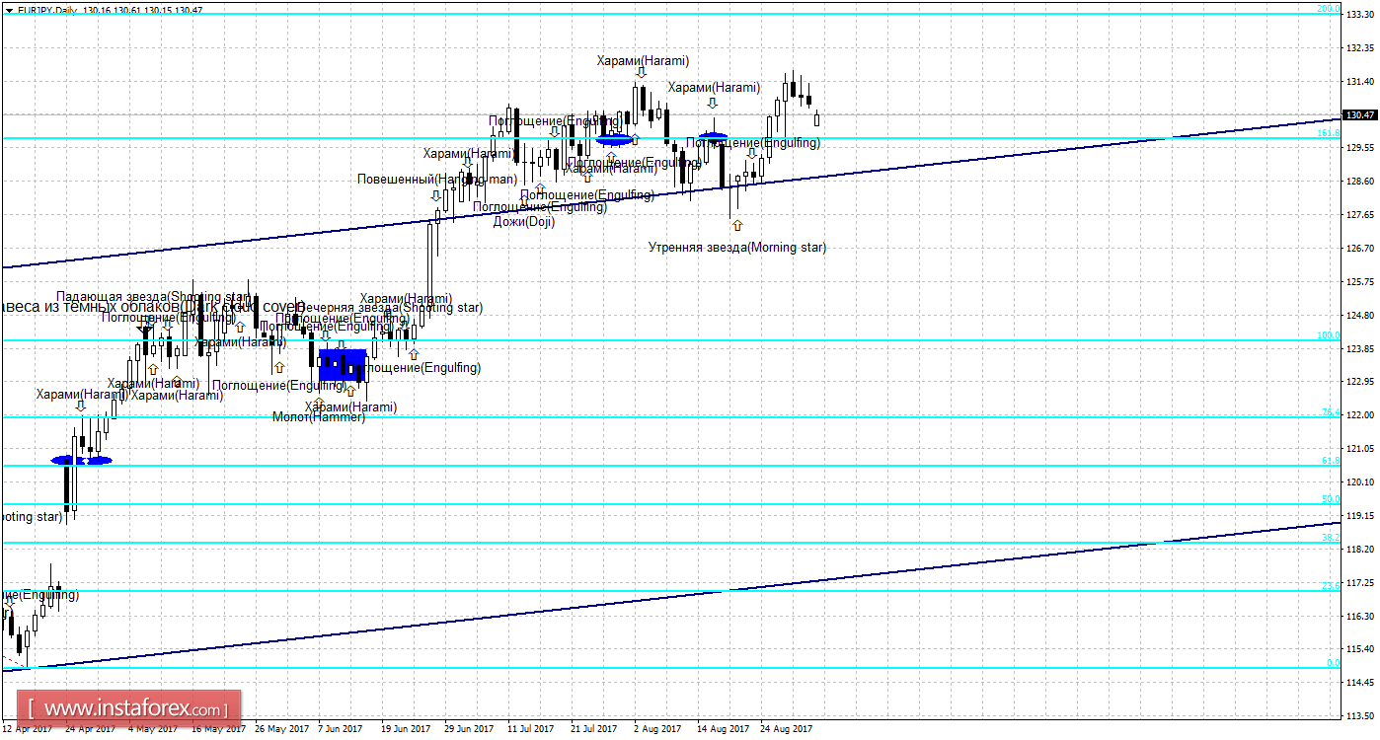Click the 119.15 price axis value

(1360, 516)
